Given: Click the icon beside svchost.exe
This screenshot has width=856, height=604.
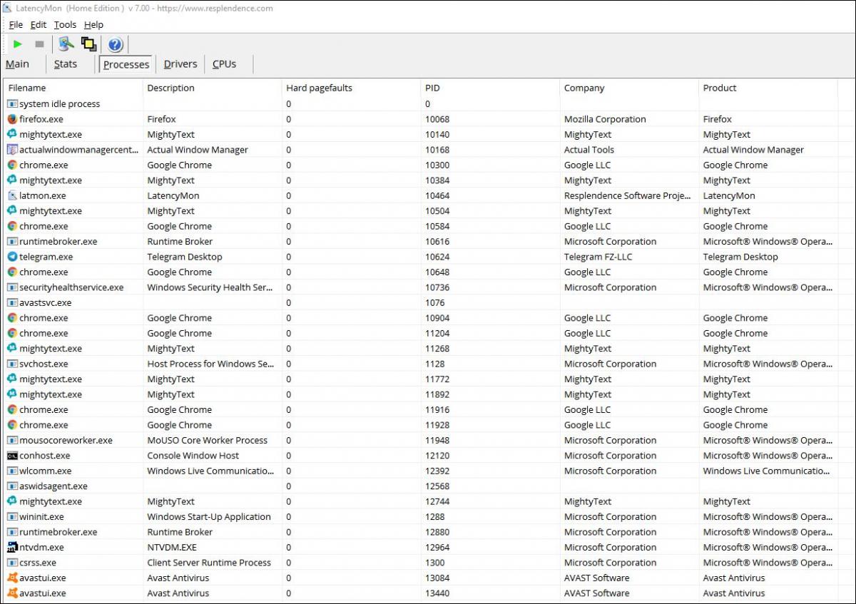Looking at the screenshot, I should point(12,364).
